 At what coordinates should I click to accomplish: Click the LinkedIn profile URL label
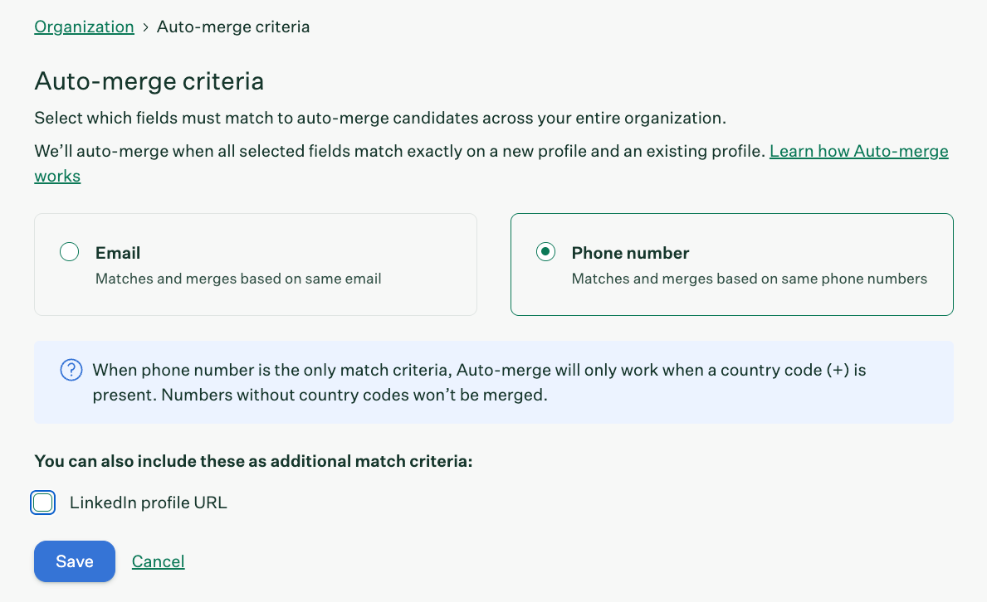pyautogui.click(x=148, y=502)
